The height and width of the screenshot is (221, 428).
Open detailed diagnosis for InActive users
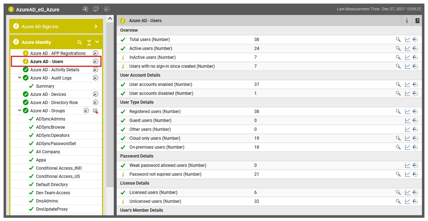[398, 57]
